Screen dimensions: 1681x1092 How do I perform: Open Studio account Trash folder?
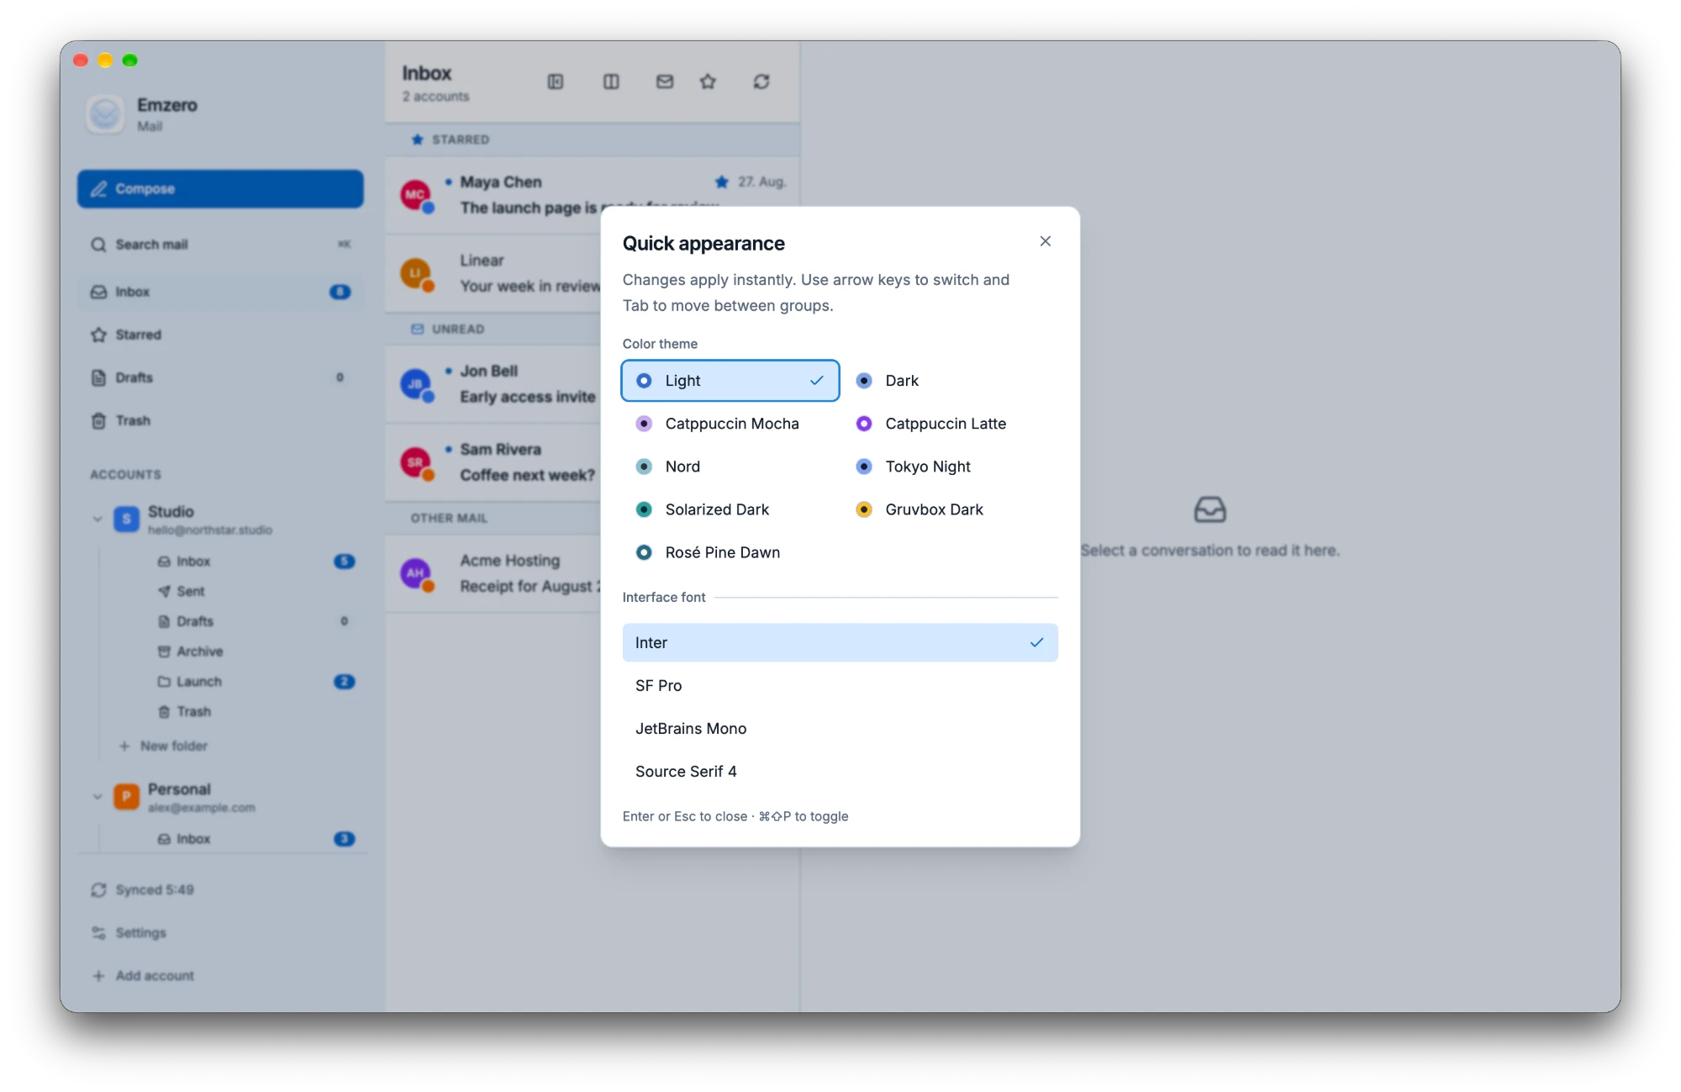coord(255,712)
